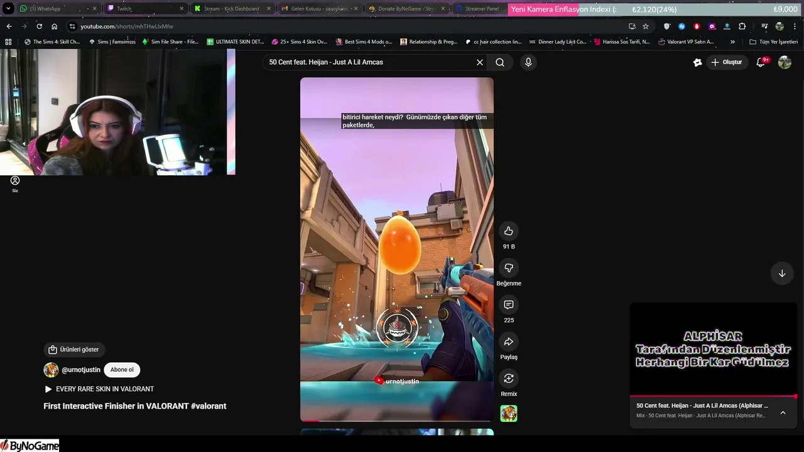Switch to Stream - Kick Dashboard tab
804x452 pixels.
click(232, 9)
